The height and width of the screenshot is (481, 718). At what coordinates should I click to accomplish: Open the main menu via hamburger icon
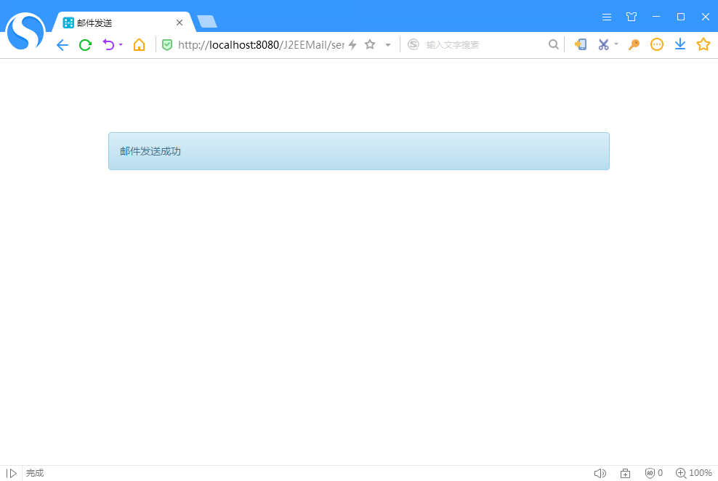[607, 16]
